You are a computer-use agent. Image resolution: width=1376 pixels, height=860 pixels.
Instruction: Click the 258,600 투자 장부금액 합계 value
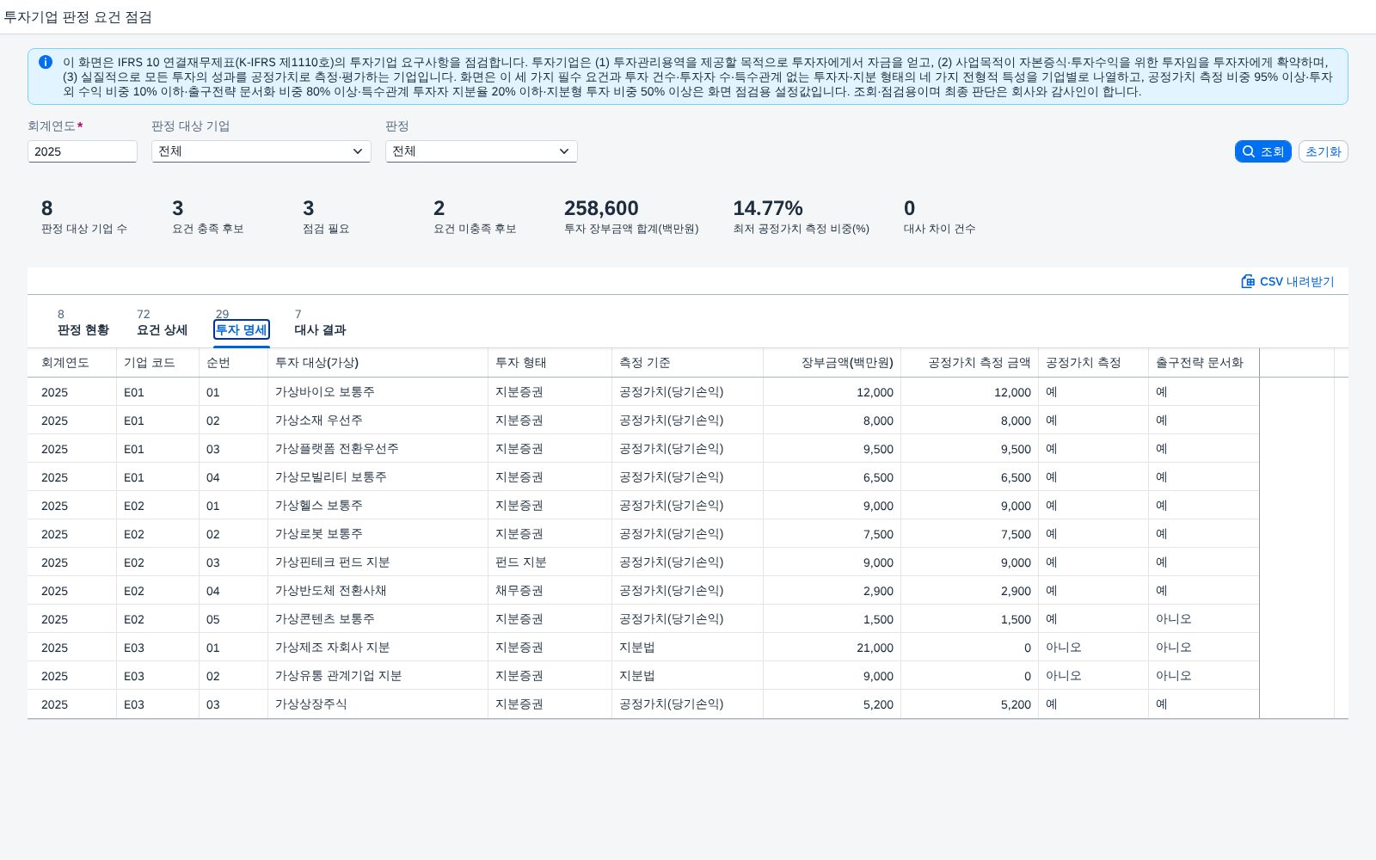tap(601, 208)
